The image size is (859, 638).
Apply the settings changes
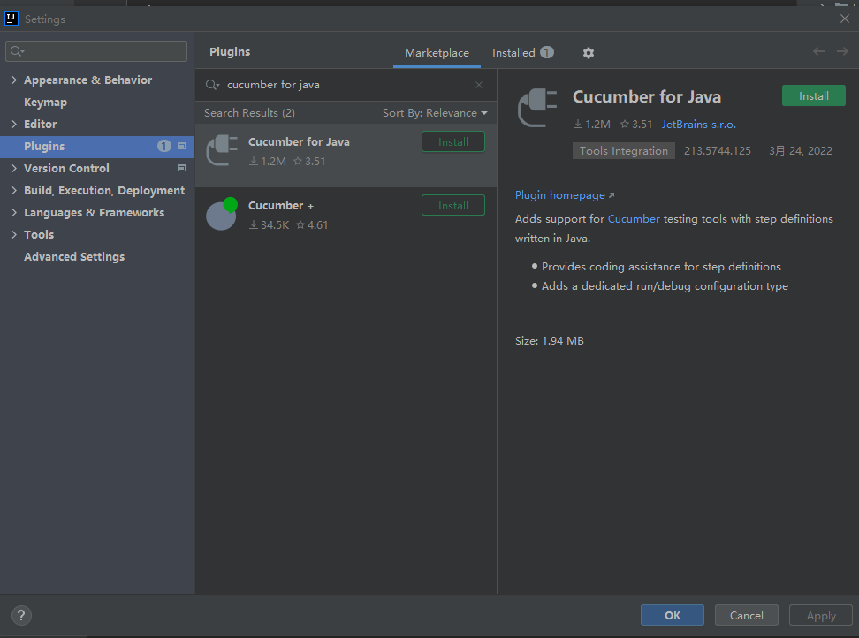pyautogui.click(x=820, y=615)
